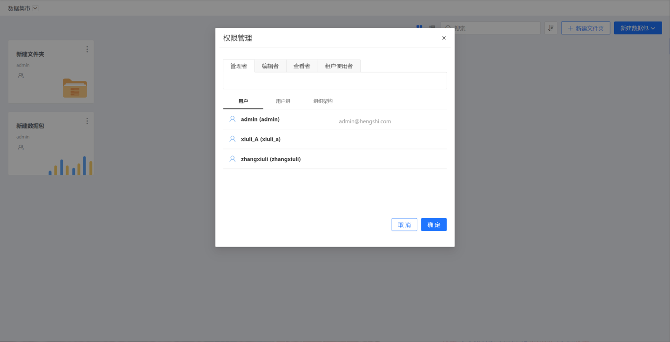
Task: Click the user icon beside zhangxiuli
Action: point(233,159)
